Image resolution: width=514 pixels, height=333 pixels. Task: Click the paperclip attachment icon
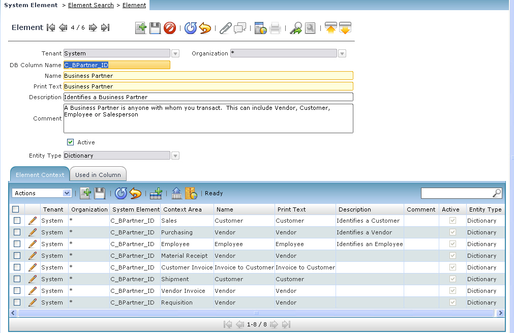pyautogui.click(x=225, y=28)
